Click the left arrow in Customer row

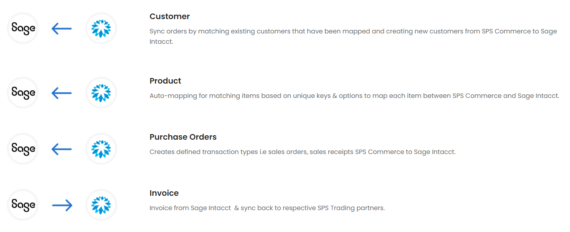(62, 29)
